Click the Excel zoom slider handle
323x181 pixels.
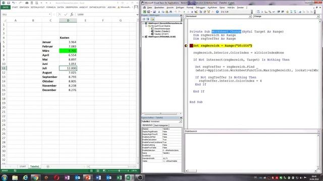point(119,170)
